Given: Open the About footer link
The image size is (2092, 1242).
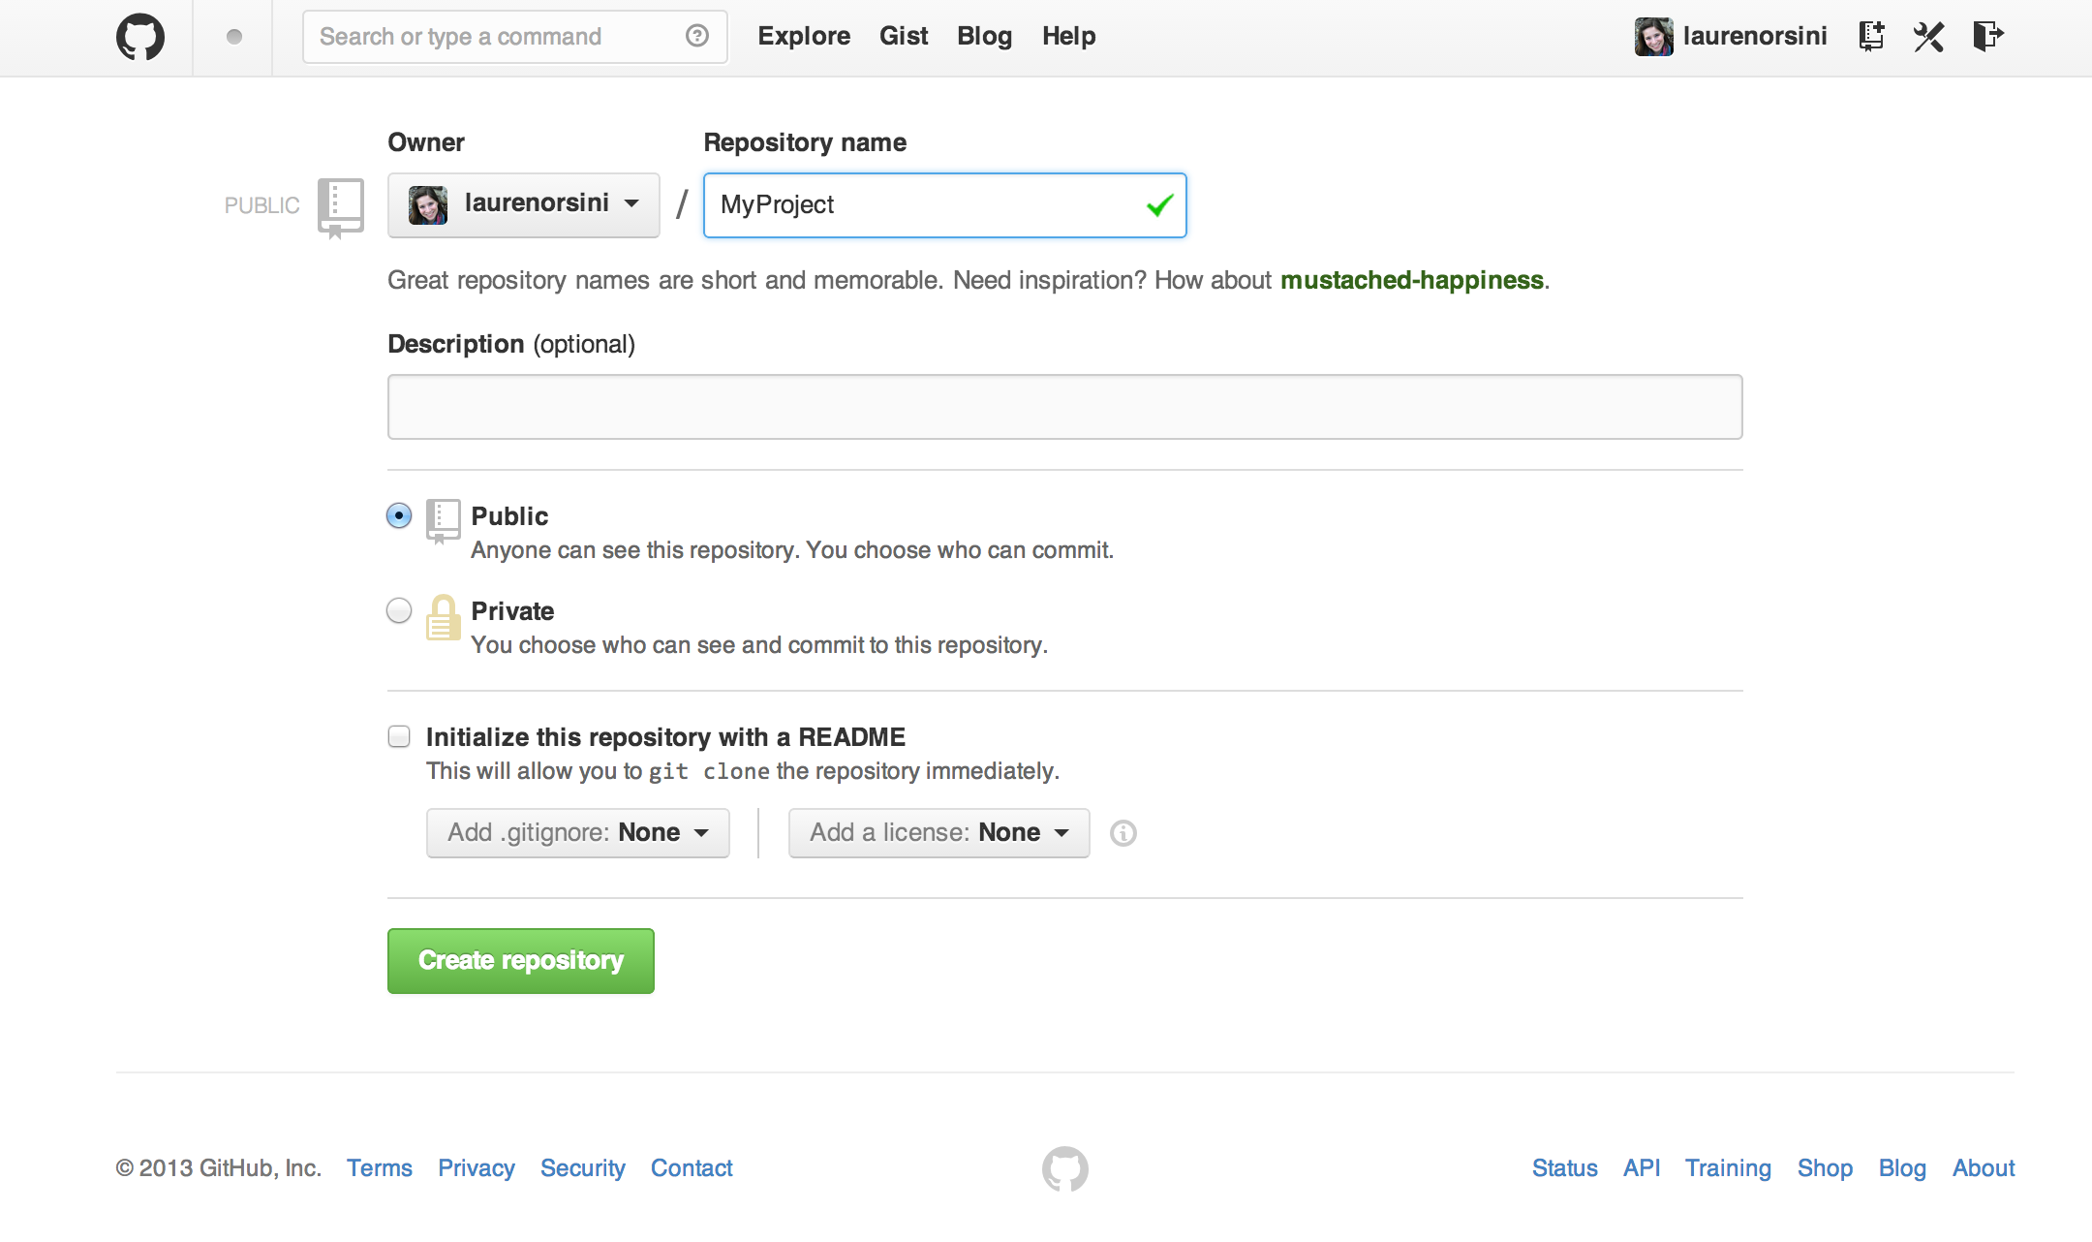Looking at the screenshot, I should coord(1984,1168).
